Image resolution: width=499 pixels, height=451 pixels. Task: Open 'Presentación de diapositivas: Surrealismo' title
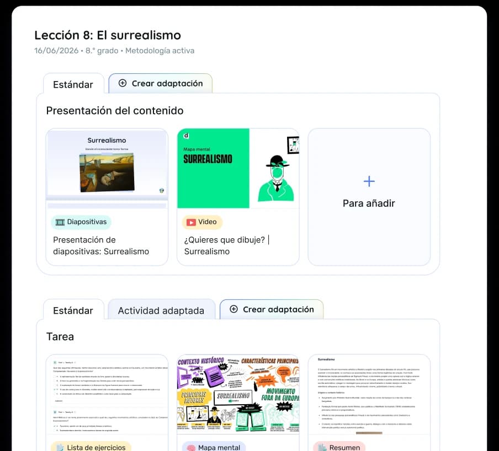click(101, 246)
